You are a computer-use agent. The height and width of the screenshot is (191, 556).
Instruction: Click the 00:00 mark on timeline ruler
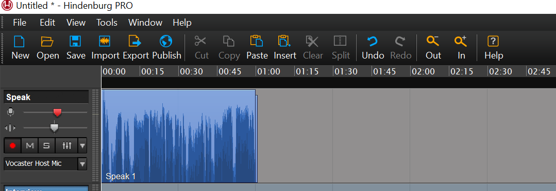[114, 72]
